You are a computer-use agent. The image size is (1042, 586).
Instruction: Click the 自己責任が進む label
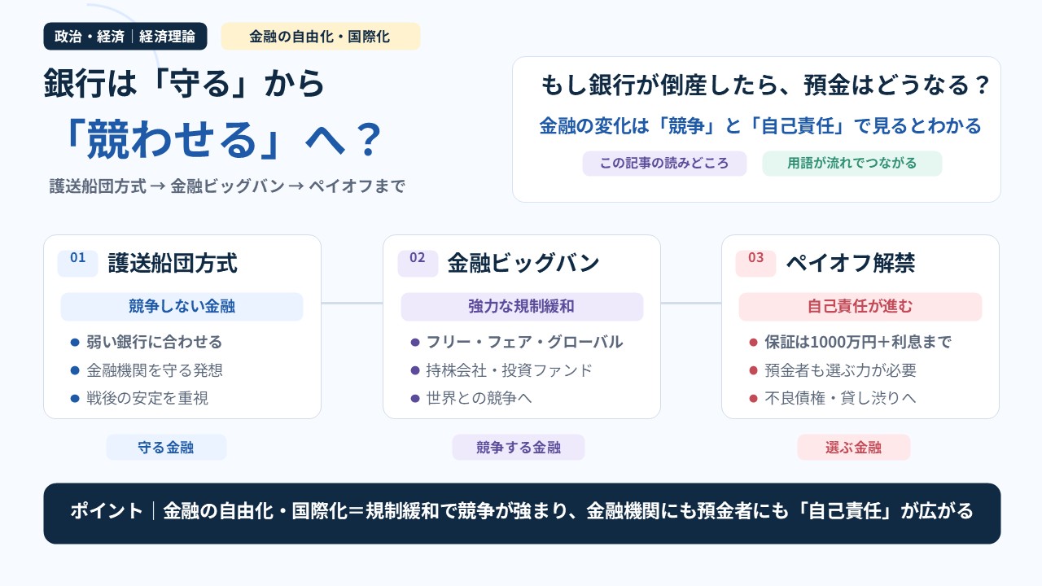860,307
